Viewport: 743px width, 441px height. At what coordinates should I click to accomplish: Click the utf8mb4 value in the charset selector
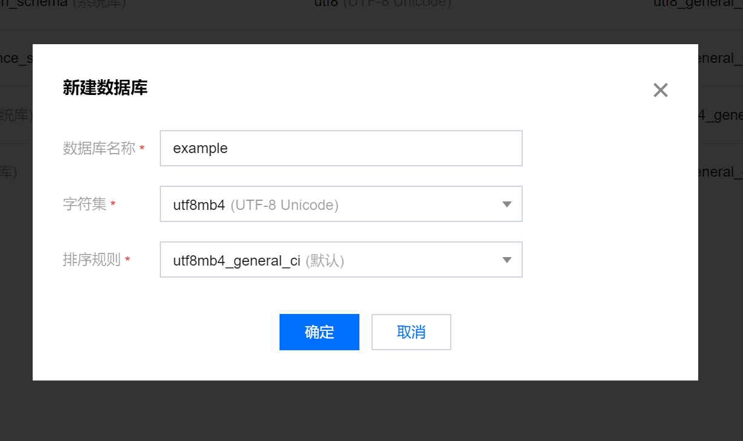tap(199, 205)
